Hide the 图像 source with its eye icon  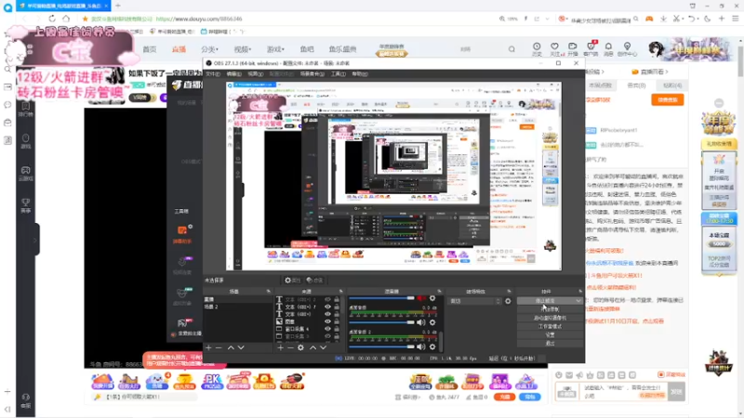pyautogui.click(x=327, y=321)
